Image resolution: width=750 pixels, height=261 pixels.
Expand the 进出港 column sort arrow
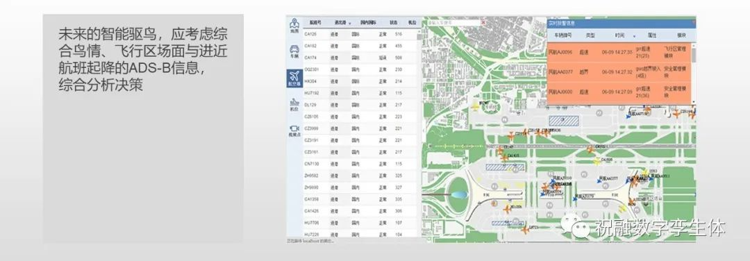[x=349, y=23]
